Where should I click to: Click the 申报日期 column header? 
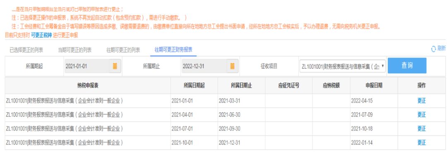click(x=374, y=85)
